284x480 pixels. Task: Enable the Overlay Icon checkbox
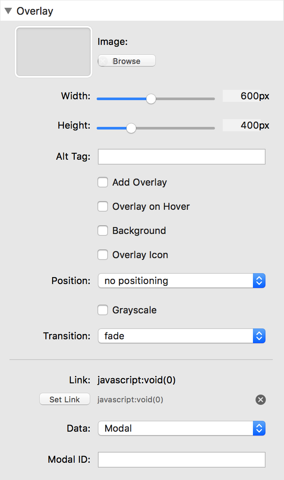pyautogui.click(x=103, y=255)
